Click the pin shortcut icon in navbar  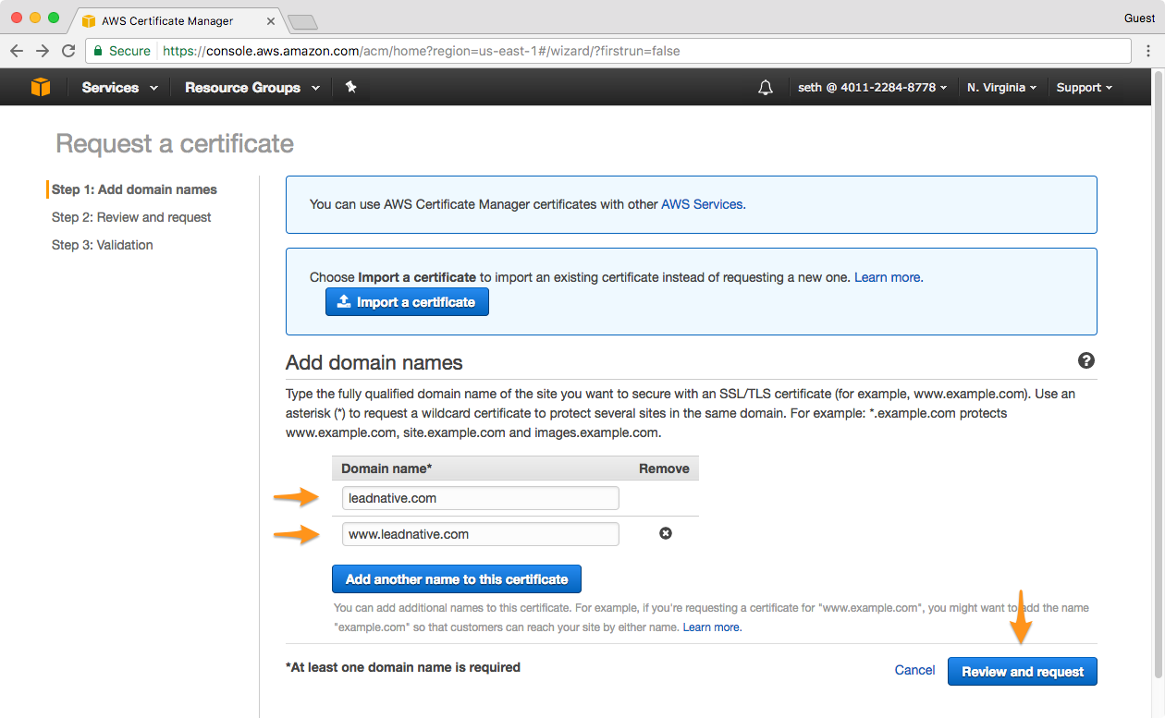click(x=350, y=87)
